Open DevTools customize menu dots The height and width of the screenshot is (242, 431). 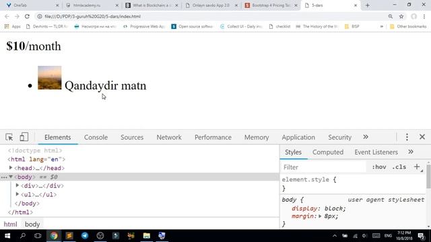407,137
